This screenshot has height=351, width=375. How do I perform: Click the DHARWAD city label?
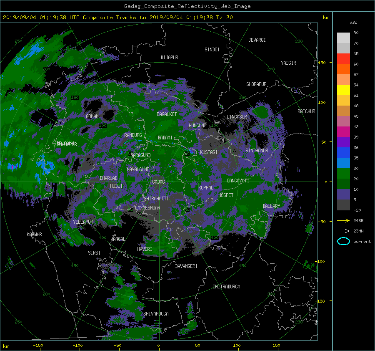pyautogui.click(x=109, y=178)
